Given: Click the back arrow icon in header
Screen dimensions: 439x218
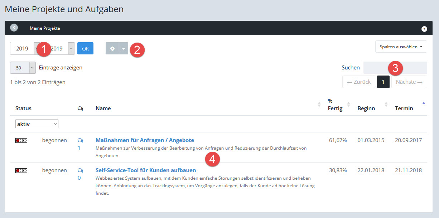Looking at the screenshot, I should 14,28.
